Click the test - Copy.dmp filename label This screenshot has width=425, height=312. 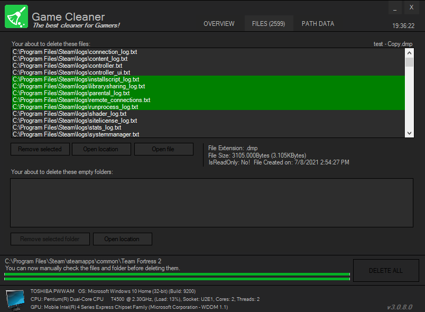pyautogui.click(x=393, y=44)
